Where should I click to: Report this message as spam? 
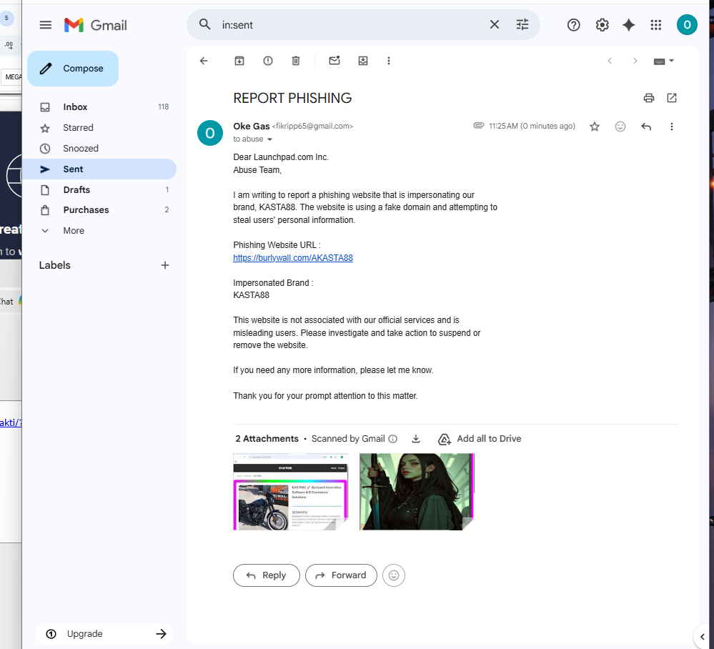click(x=268, y=61)
